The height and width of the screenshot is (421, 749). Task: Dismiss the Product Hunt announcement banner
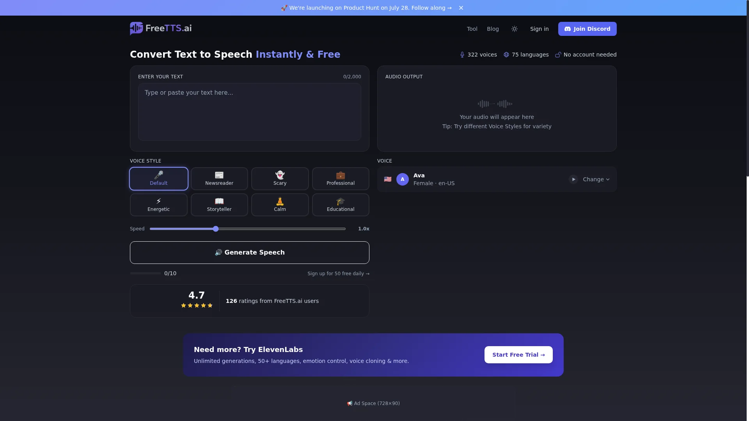[461, 8]
